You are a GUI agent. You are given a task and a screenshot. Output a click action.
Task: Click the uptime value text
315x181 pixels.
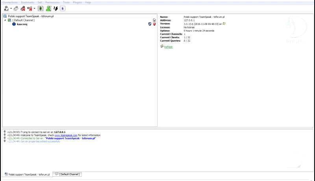click(x=199, y=31)
